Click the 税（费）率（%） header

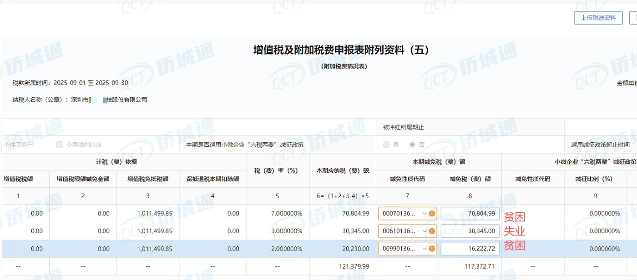pyautogui.click(x=278, y=171)
